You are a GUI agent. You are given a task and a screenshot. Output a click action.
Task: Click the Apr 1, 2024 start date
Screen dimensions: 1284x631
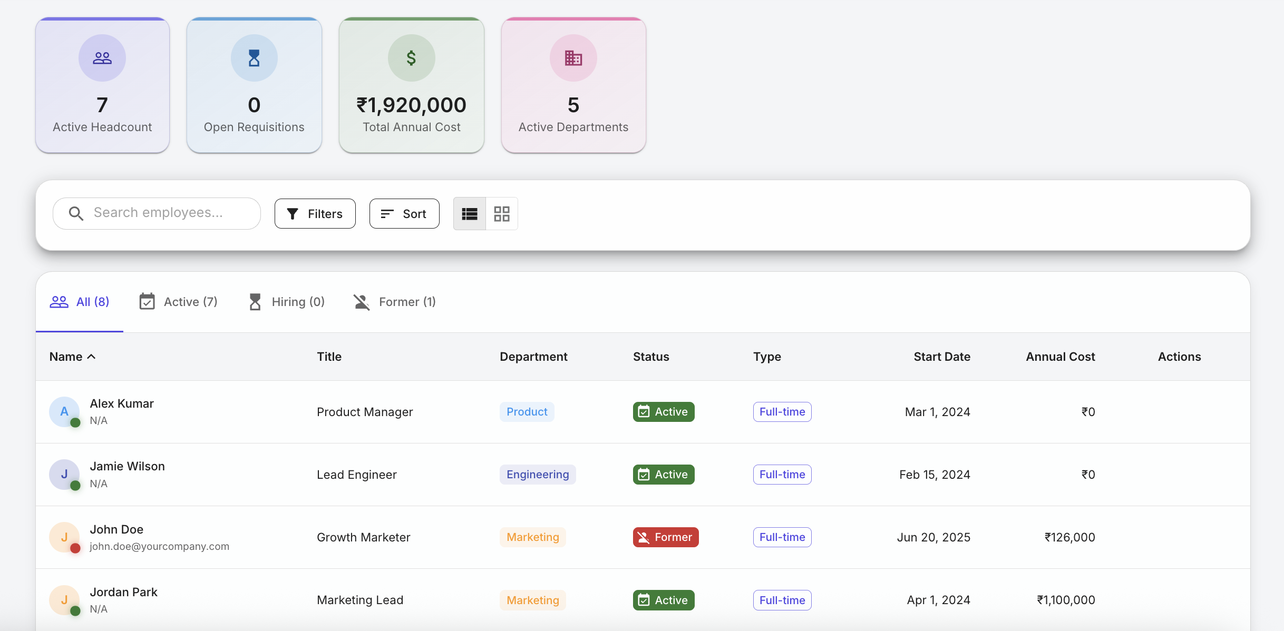(x=939, y=600)
